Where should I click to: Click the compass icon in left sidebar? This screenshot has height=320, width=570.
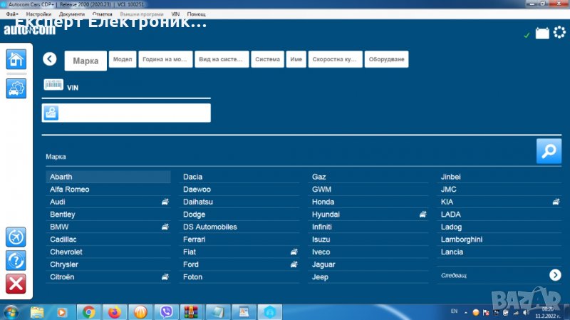pos(16,237)
